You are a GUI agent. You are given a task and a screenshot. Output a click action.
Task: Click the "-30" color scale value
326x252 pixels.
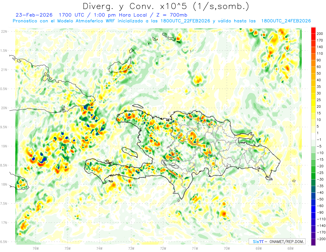[320, 179]
